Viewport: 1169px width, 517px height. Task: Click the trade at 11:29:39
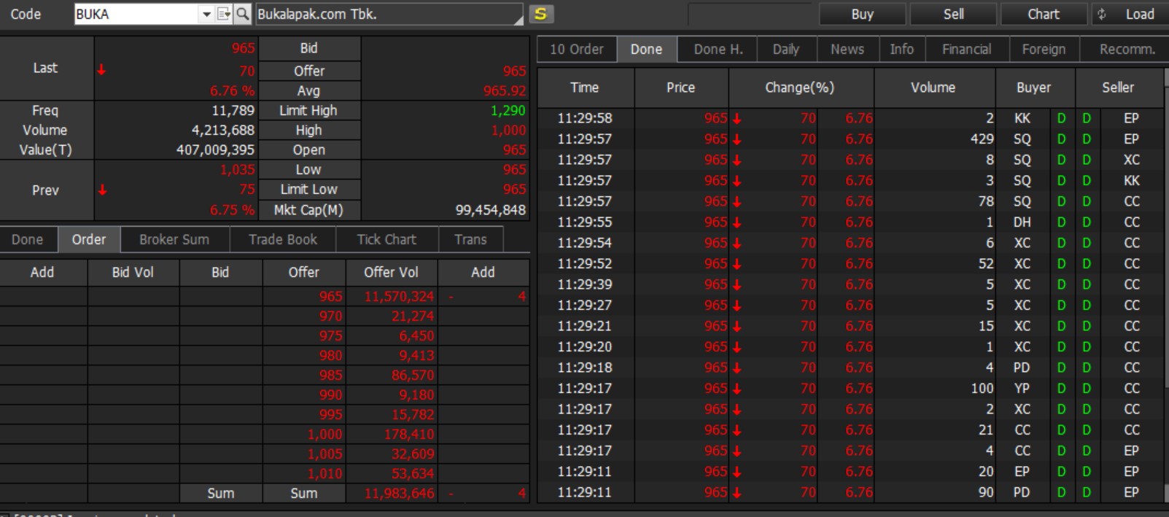tap(850, 284)
